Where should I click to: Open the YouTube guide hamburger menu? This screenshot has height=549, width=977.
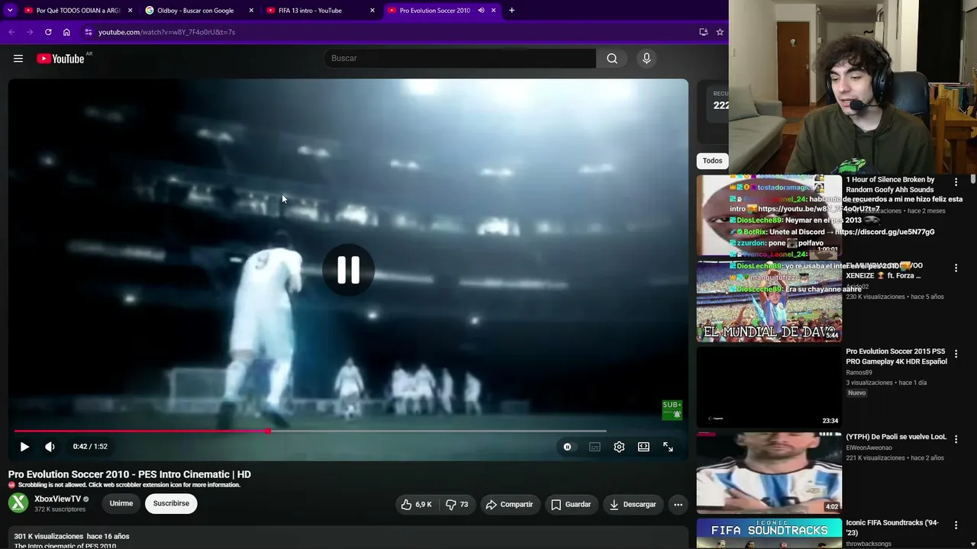tap(18, 59)
